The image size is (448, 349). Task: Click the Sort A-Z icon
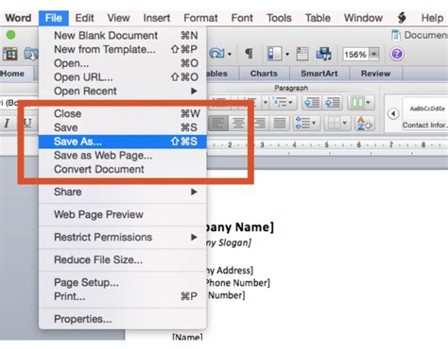(x=365, y=123)
